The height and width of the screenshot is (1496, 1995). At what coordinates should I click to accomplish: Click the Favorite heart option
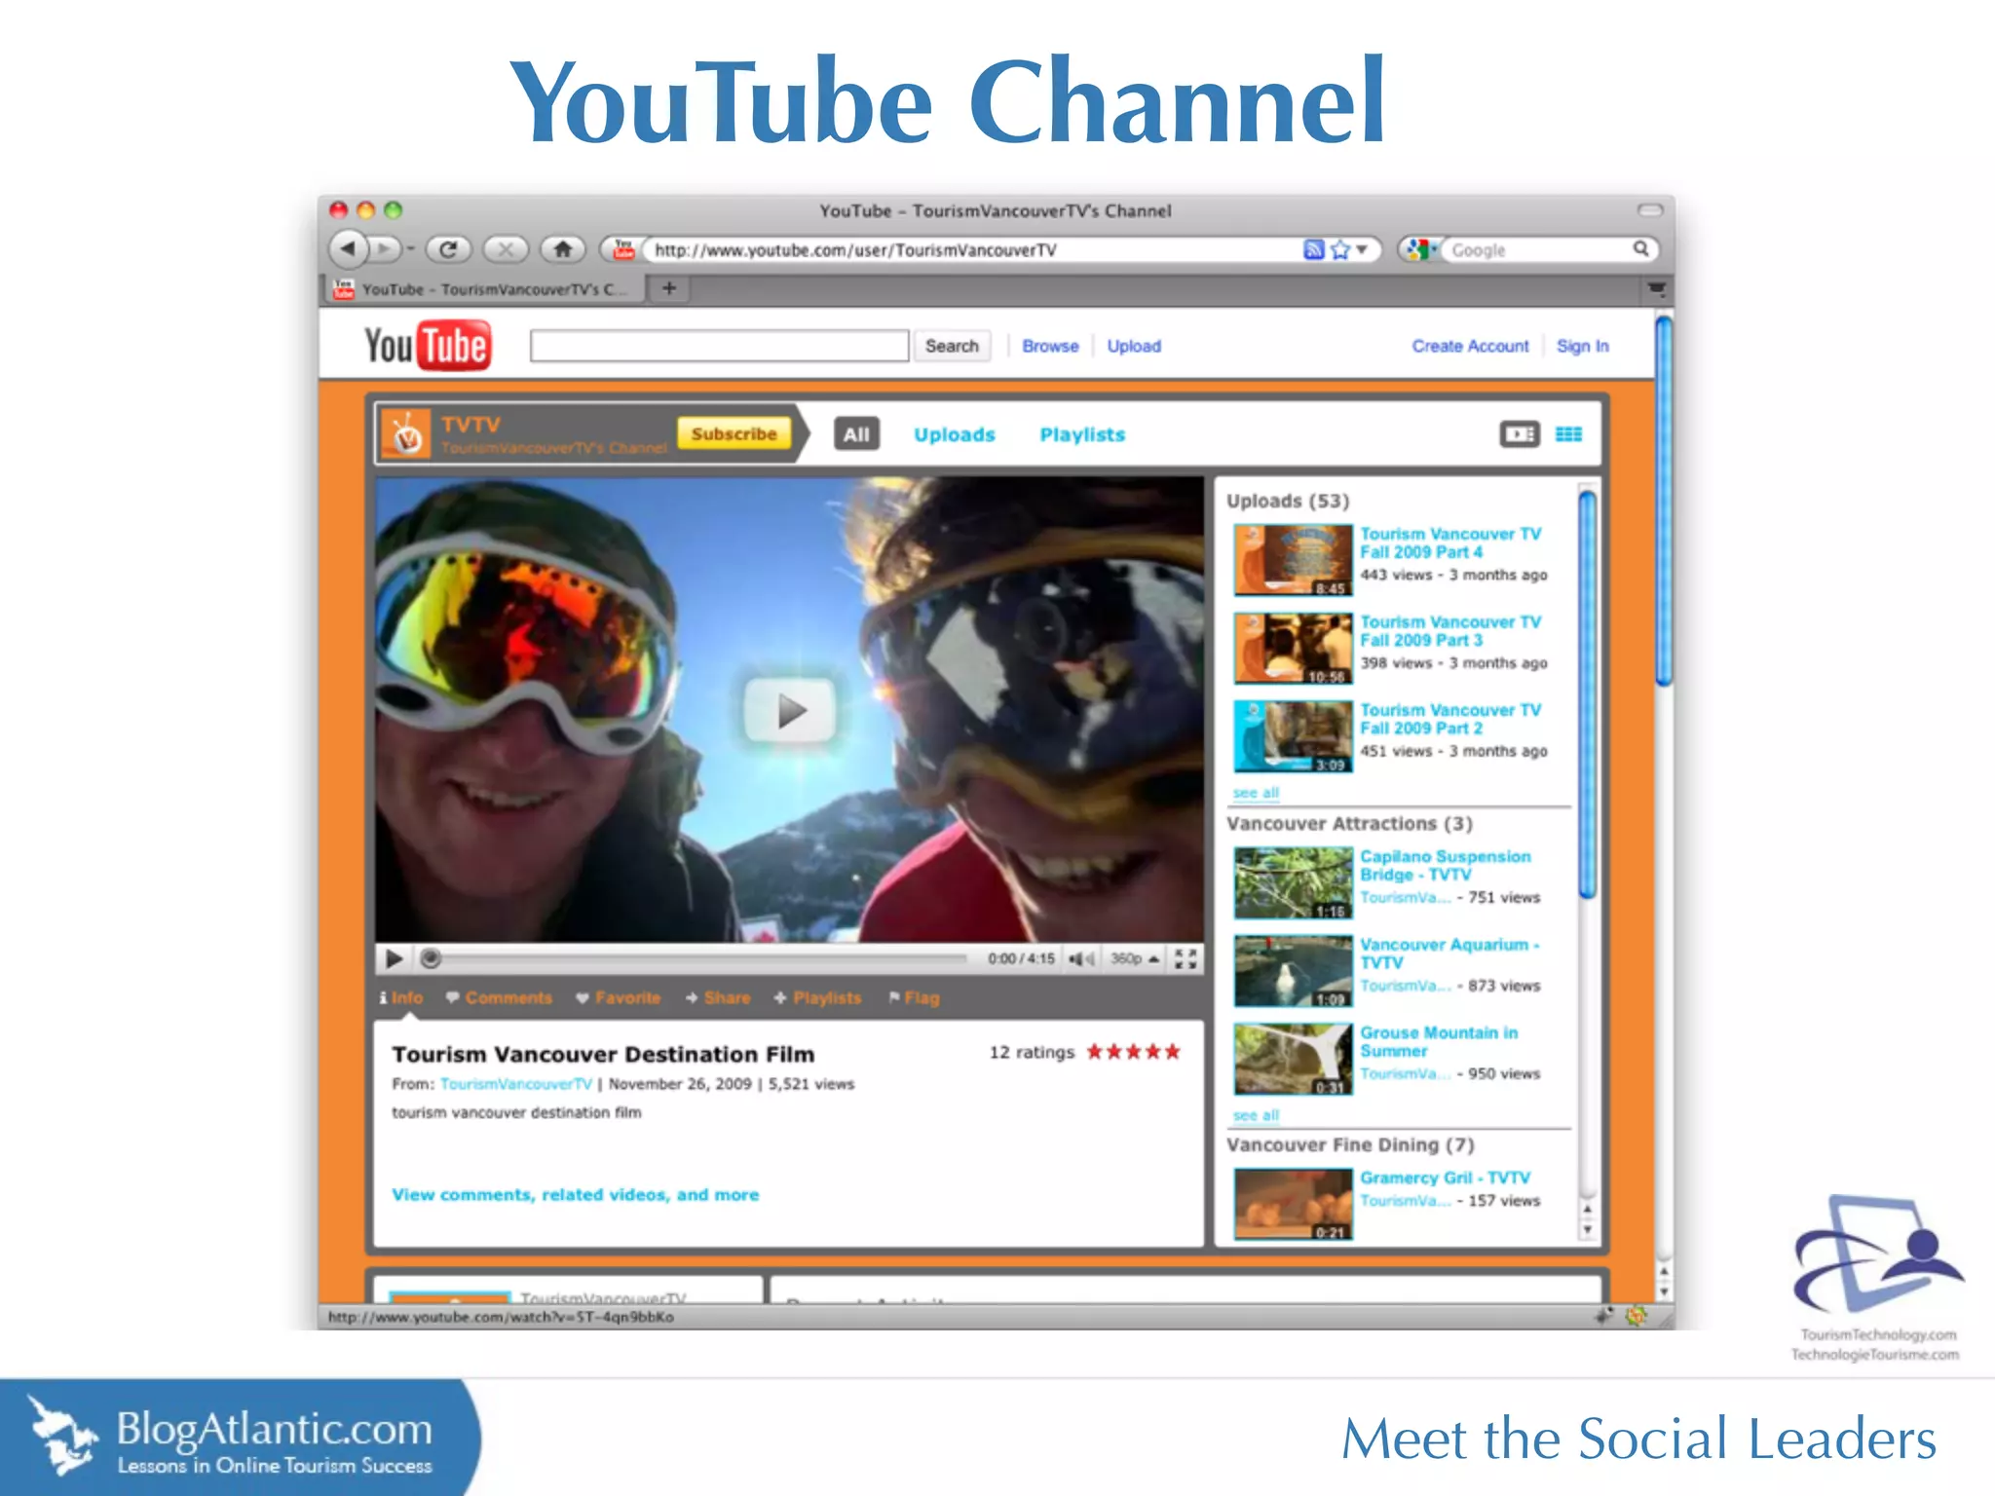coord(619,998)
